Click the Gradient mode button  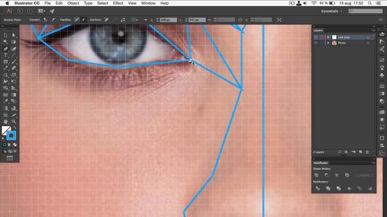click(x=10, y=145)
